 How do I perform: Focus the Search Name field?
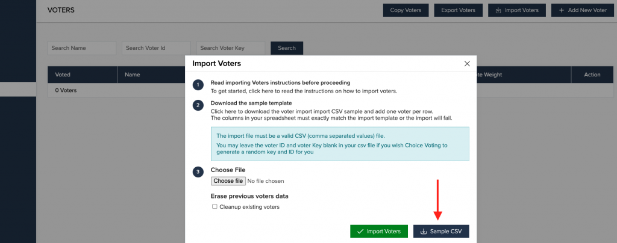(x=82, y=48)
